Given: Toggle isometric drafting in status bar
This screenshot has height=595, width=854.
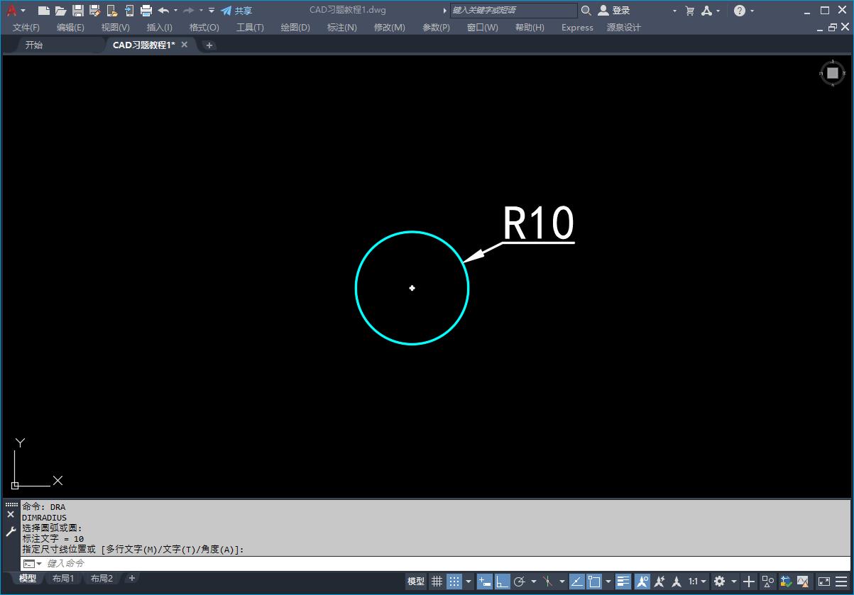Looking at the screenshot, I should click(x=547, y=582).
